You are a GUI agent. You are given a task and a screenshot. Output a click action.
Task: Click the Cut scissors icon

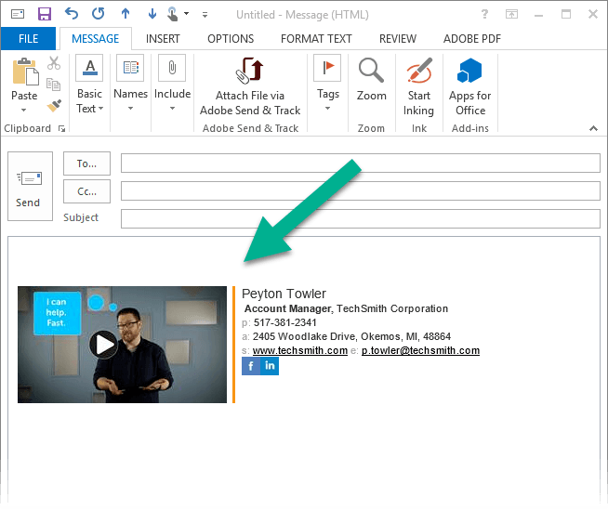pos(54,63)
